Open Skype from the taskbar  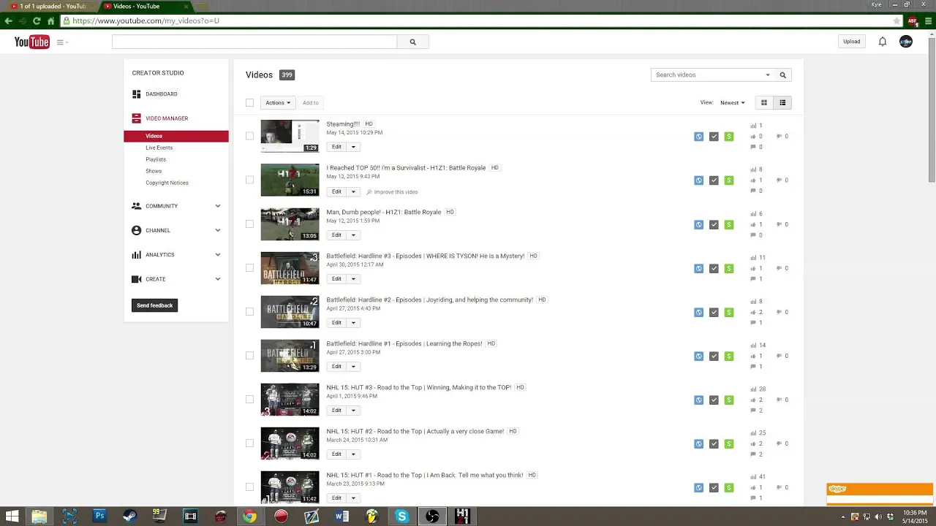pos(401,516)
